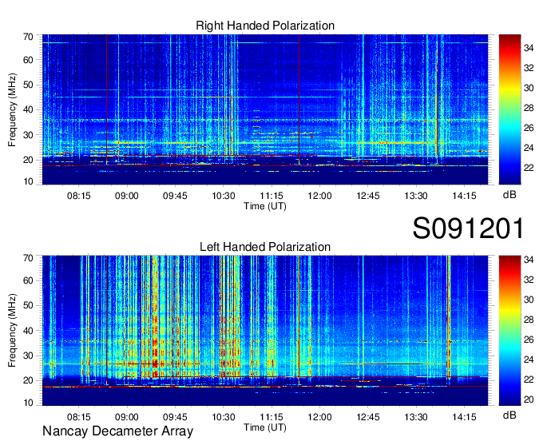Image resolution: width=543 pixels, height=441 pixels.
Task: Click the 'Left Handed Polarization' plot title
Action: 265,247
